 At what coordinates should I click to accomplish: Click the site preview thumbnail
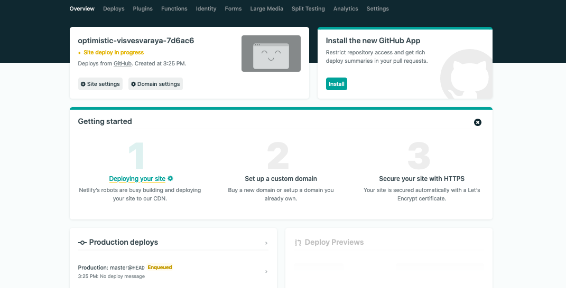(x=271, y=53)
